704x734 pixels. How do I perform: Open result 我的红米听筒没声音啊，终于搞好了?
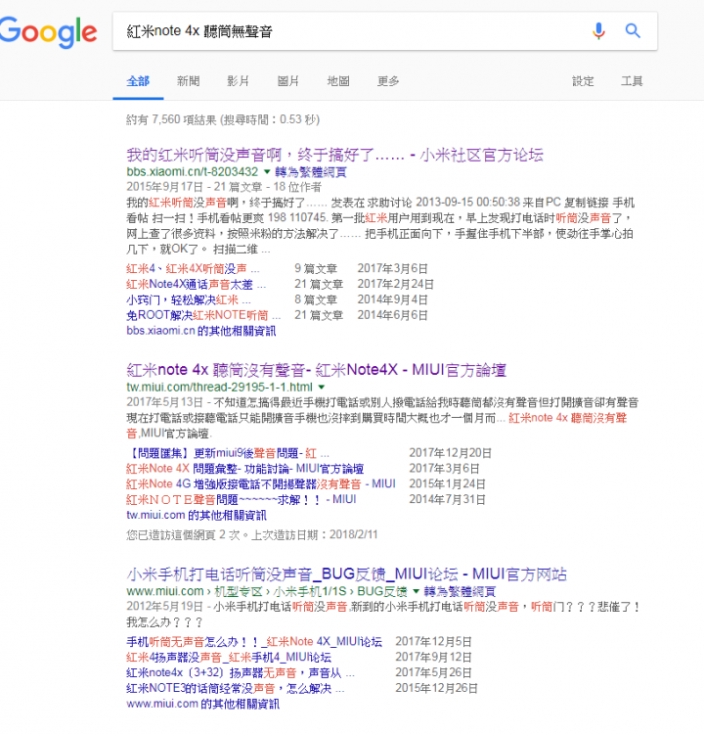pyautogui.click(x=335, y=155)
